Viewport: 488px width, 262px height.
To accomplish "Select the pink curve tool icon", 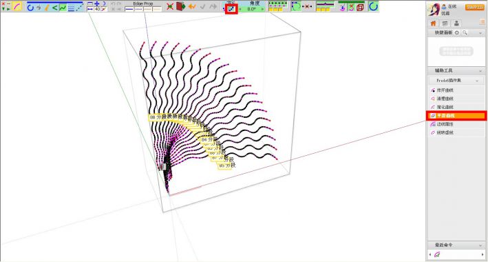I will coord(17,6).
